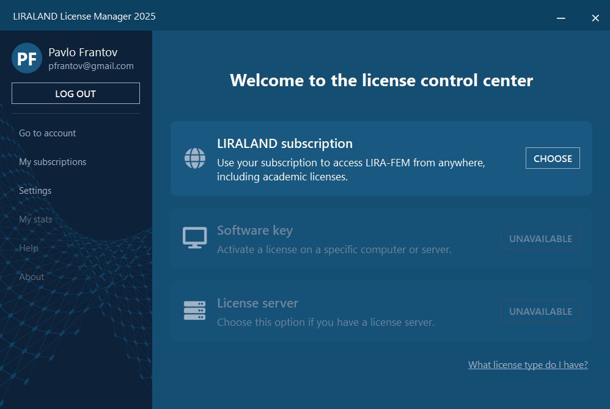Screen dimensions: 610x409
Task: Minimize the License Manager window
Action: pyautogui.click(x=560, y=18)
